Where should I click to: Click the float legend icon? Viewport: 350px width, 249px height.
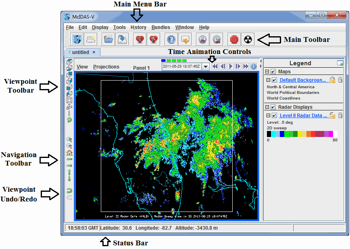coord(340,63)
